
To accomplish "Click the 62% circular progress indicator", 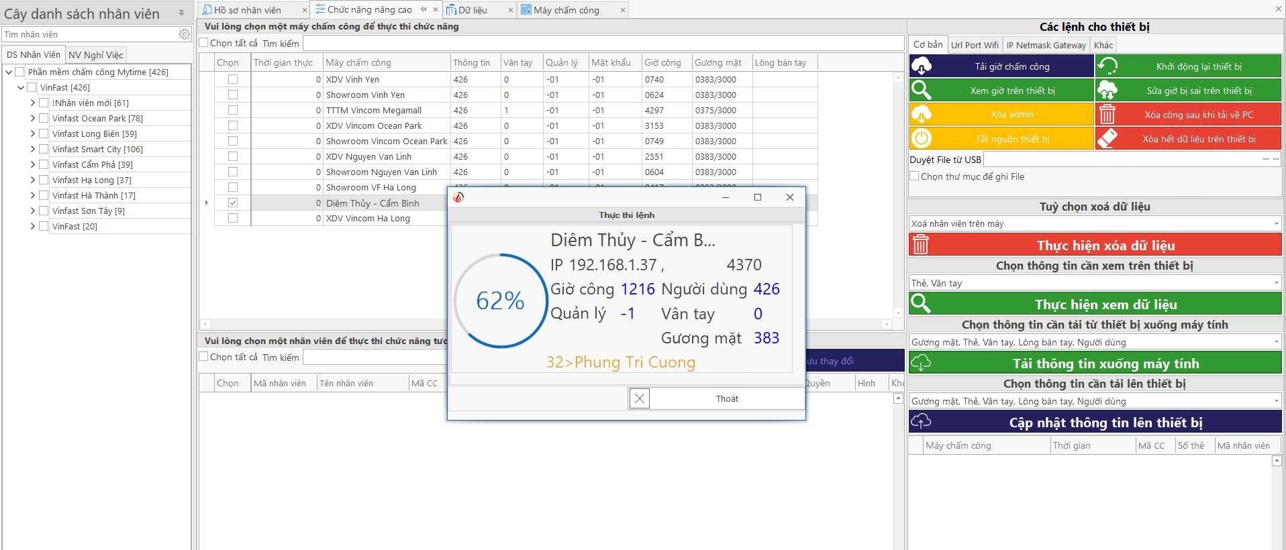I will (500, 300).
